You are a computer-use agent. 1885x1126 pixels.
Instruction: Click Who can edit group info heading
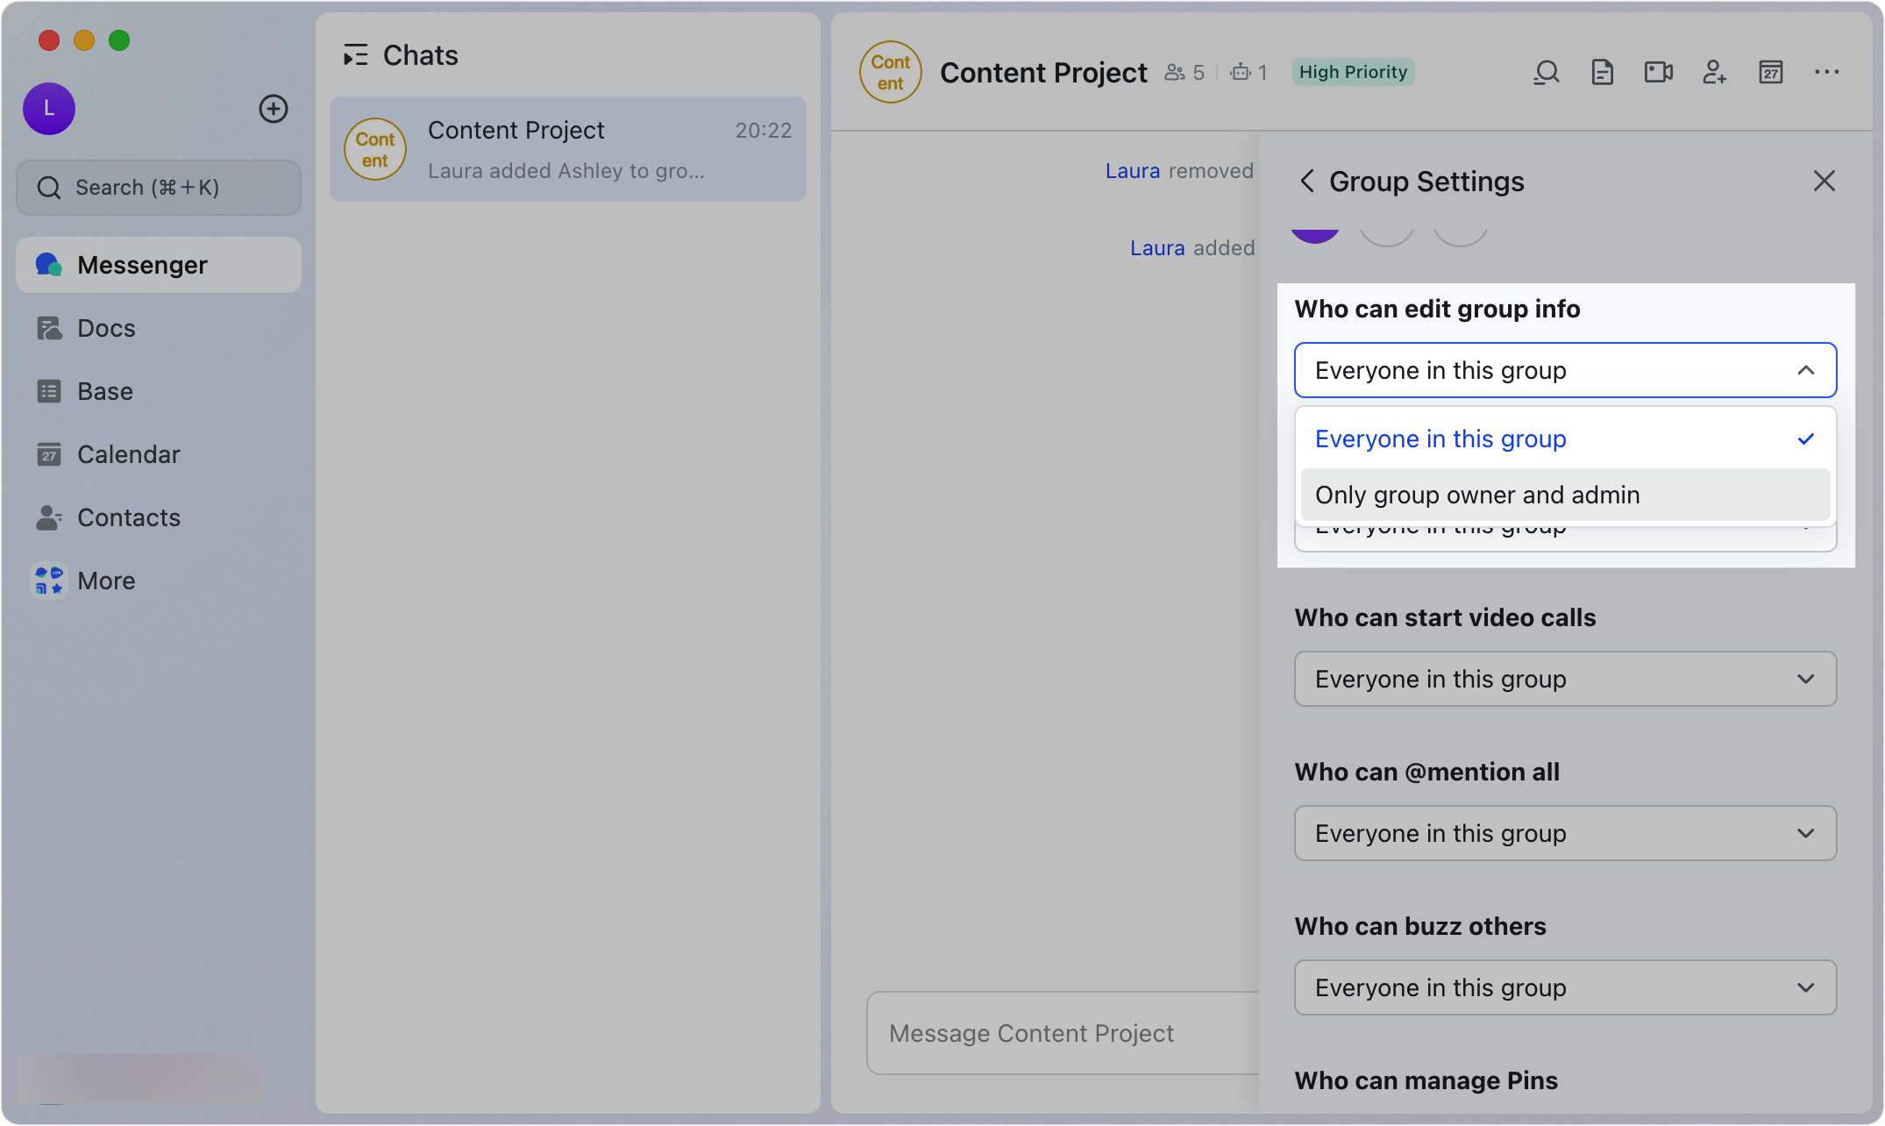(x=1438, y=309)
